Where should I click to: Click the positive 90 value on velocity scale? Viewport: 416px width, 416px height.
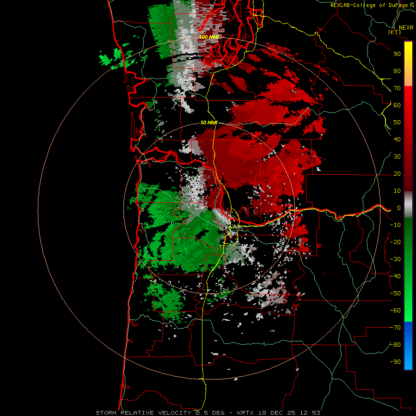tap(397, 54)
